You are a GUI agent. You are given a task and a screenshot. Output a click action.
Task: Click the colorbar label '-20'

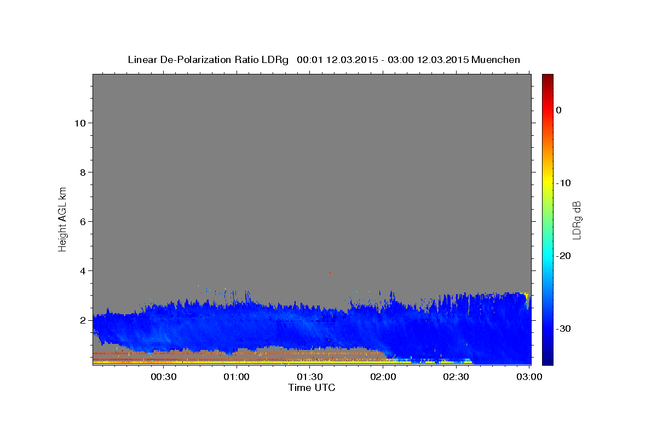[564, 256]
